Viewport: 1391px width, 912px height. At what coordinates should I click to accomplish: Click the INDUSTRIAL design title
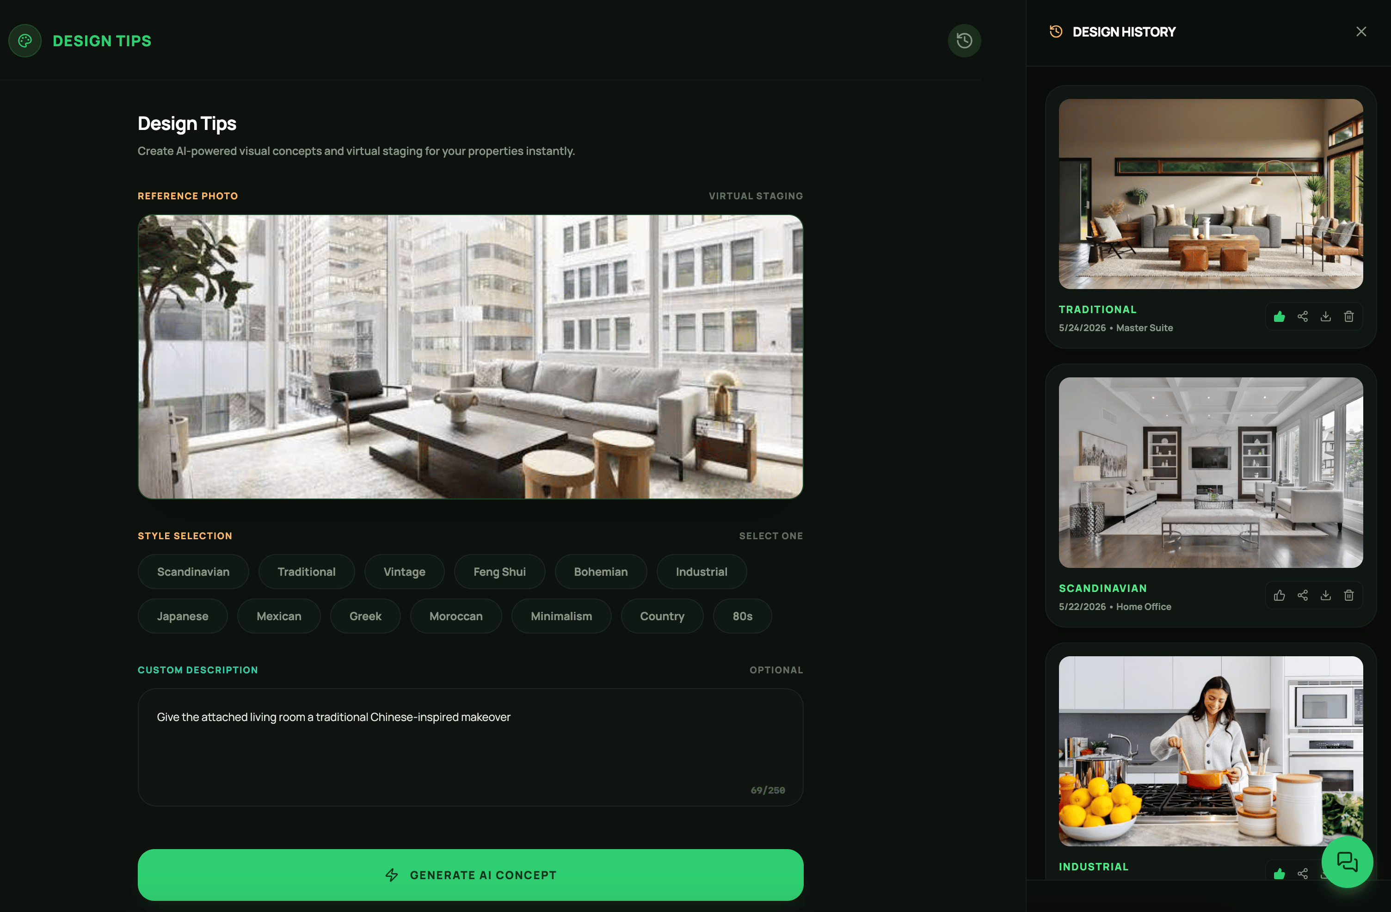pos(1093,866)
